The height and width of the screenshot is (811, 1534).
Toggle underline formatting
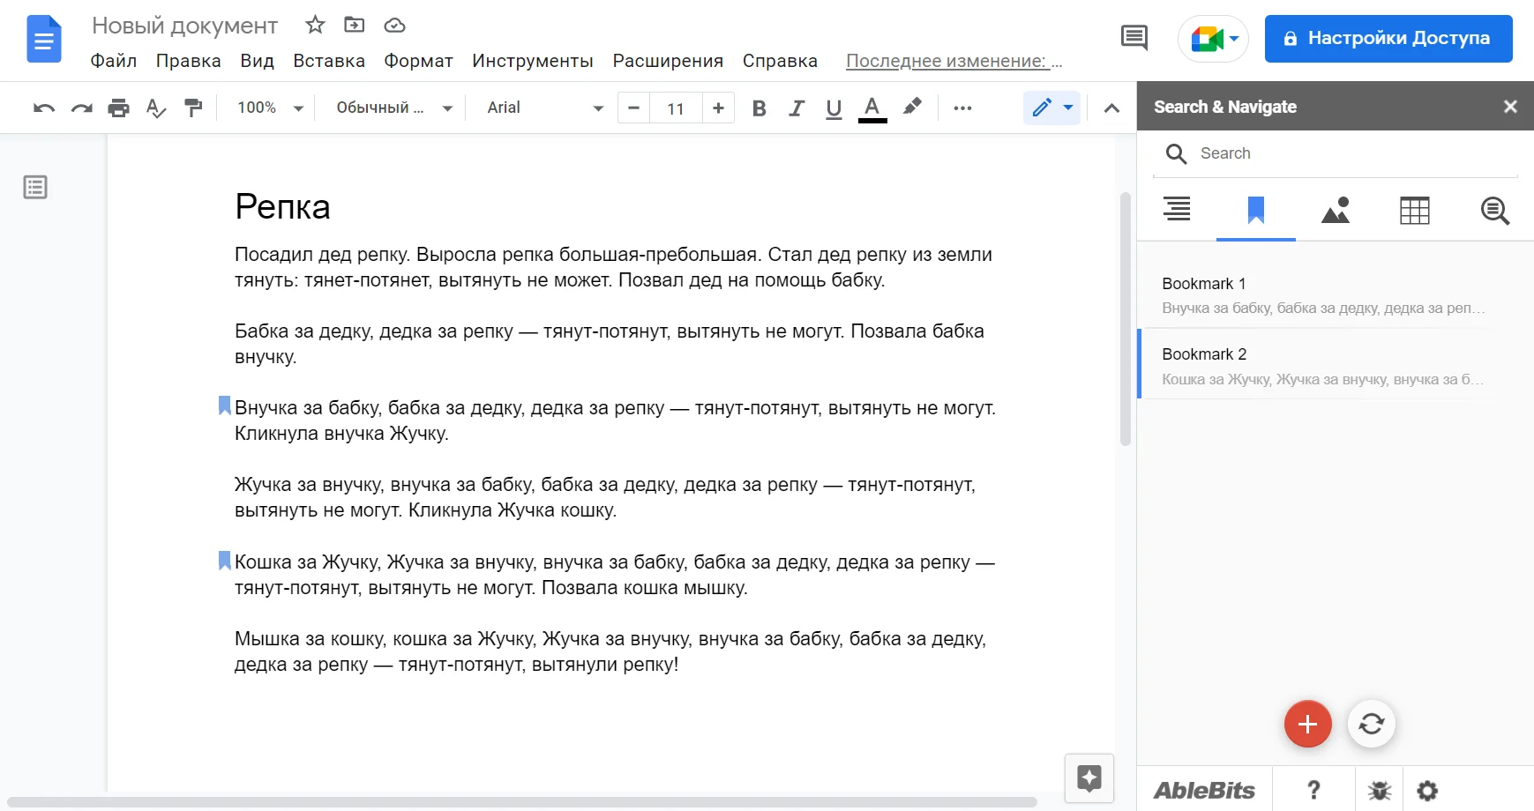point(834,108)
